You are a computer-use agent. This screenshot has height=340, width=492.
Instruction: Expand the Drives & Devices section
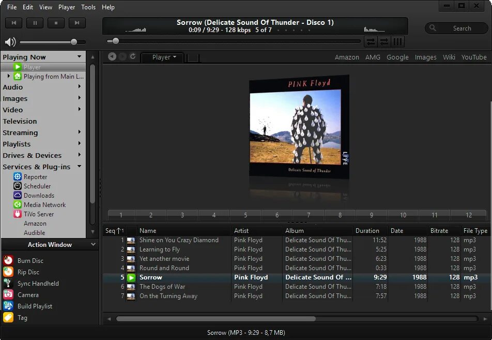click(80, 155)
